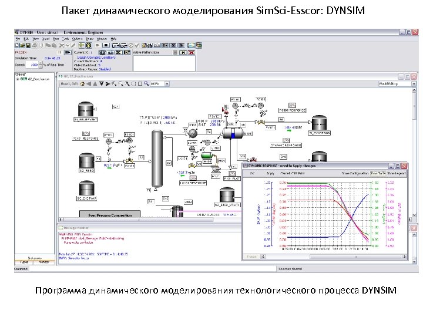Click the SC_FEED source tank on flowsheet
This screenshot has width=423, height=317.
click(86, 161)
